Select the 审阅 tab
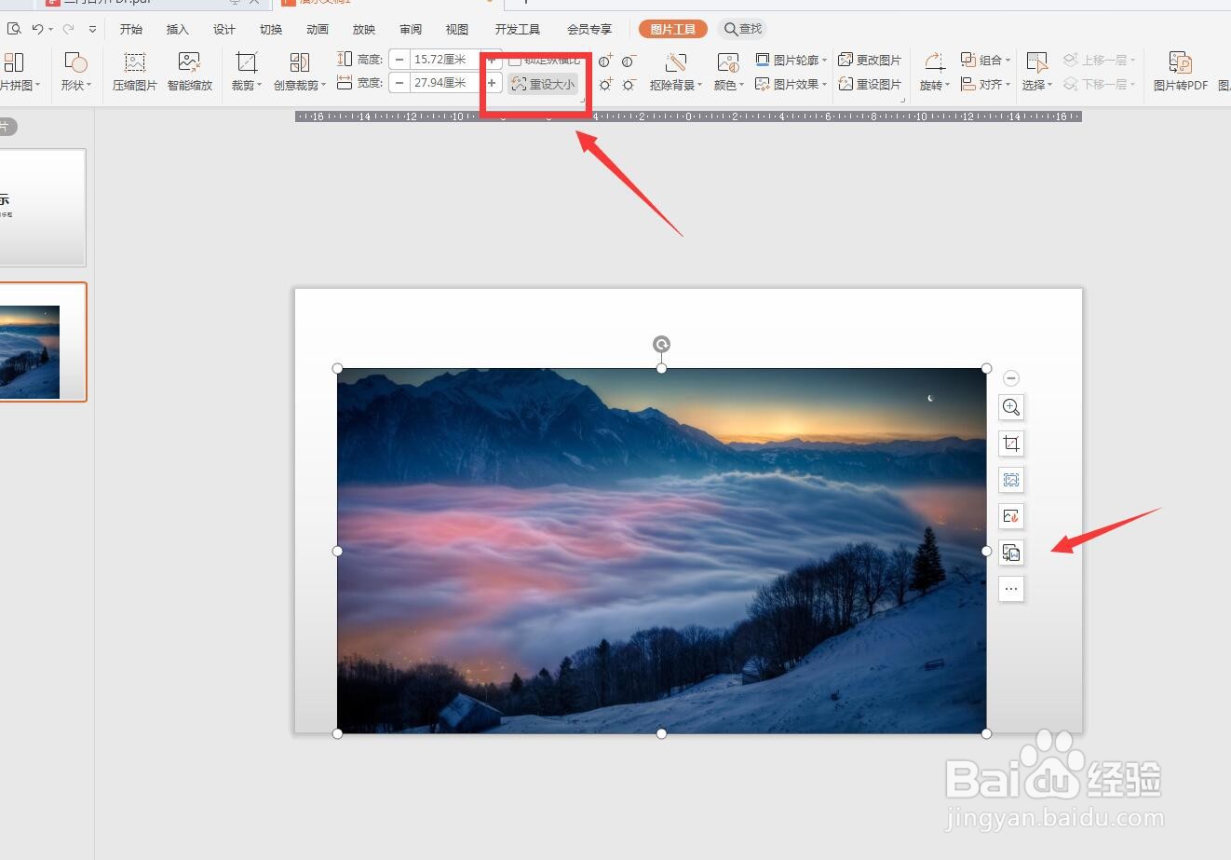This screenshot has width=1231, height=860. (x=411, y=29)
